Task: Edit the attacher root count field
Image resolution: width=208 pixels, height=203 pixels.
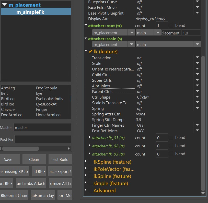Action: (x=162, y=26)
